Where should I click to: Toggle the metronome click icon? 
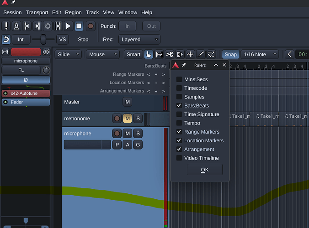click(16, 26)
